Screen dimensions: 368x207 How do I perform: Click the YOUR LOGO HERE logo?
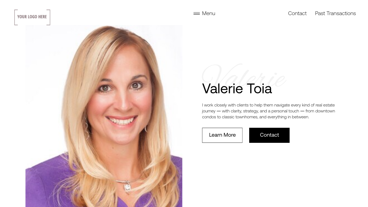(x=32, y=17)
